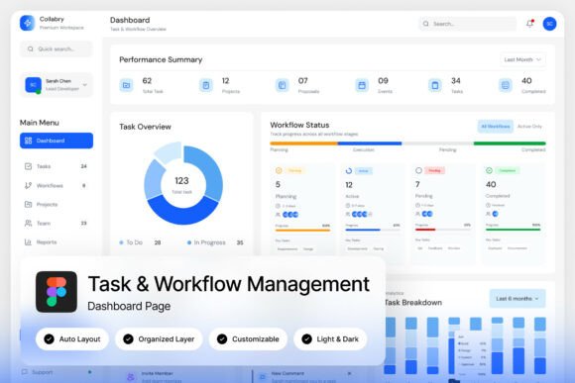The height and width of the screenshot is (383, 575).
Task: Click the header Search field
Action: click(468, 24)
